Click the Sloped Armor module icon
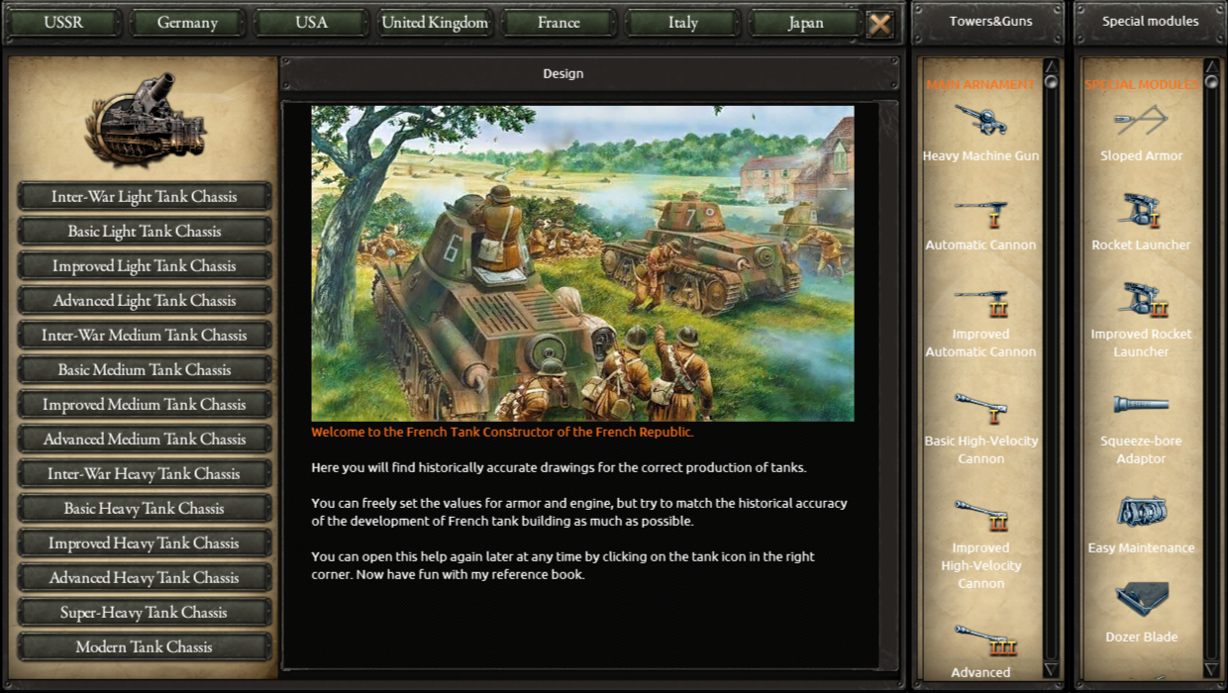The height and width of the screenshot is (693, 1228). pyautogui.click(x=1141, y=121)
